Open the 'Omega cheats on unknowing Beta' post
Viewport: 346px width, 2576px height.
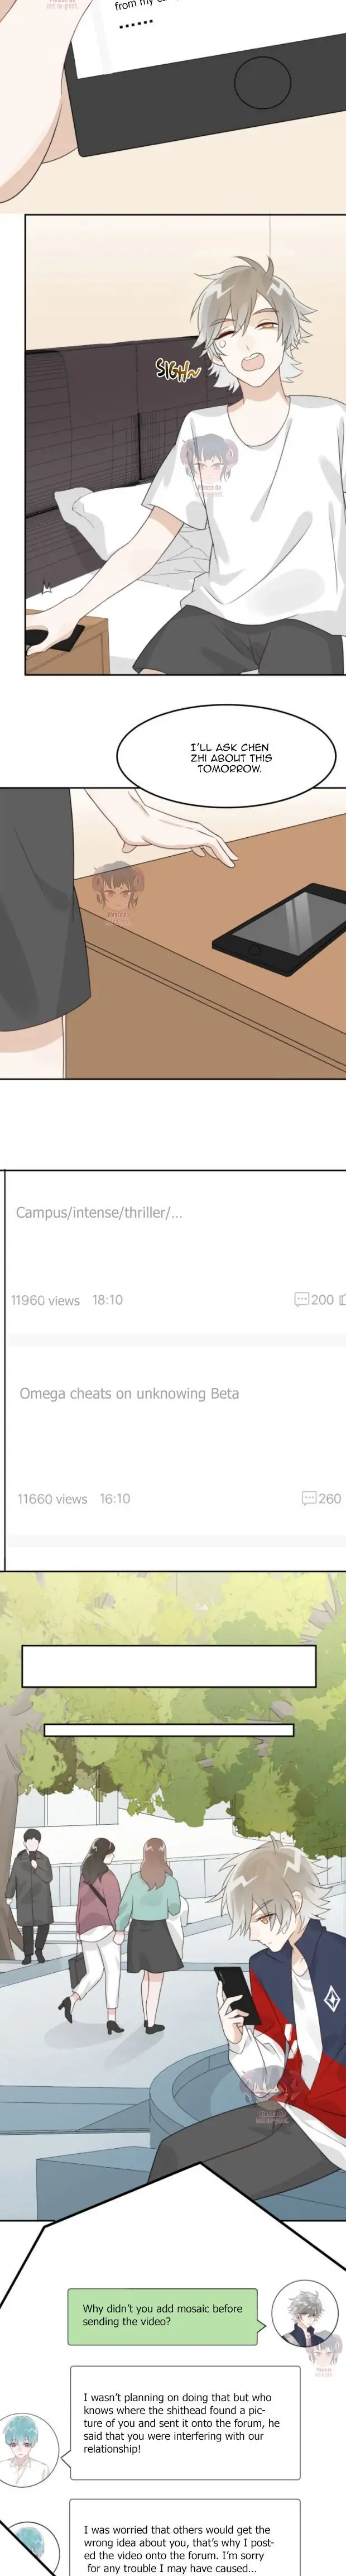point(129,1393)
